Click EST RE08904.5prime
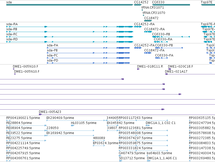This screenshot has height=162, width=215. coord(27,131)
